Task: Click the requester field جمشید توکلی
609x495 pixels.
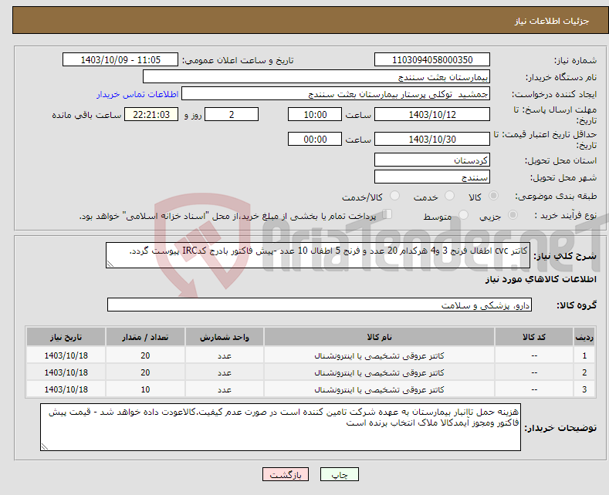Action: (x=336, y=94)
